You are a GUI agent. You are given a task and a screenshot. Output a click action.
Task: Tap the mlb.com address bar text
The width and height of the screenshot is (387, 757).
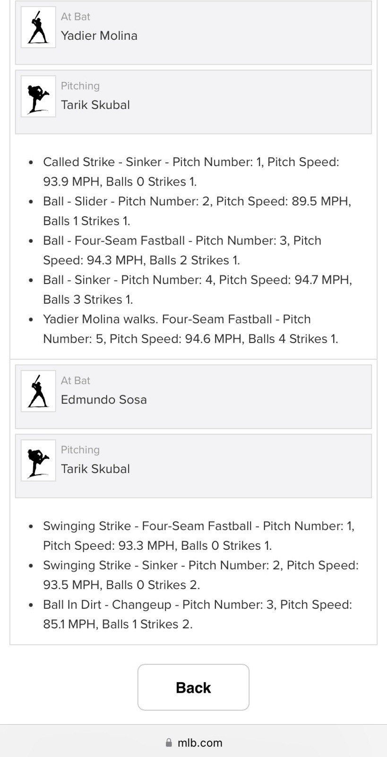200,743
